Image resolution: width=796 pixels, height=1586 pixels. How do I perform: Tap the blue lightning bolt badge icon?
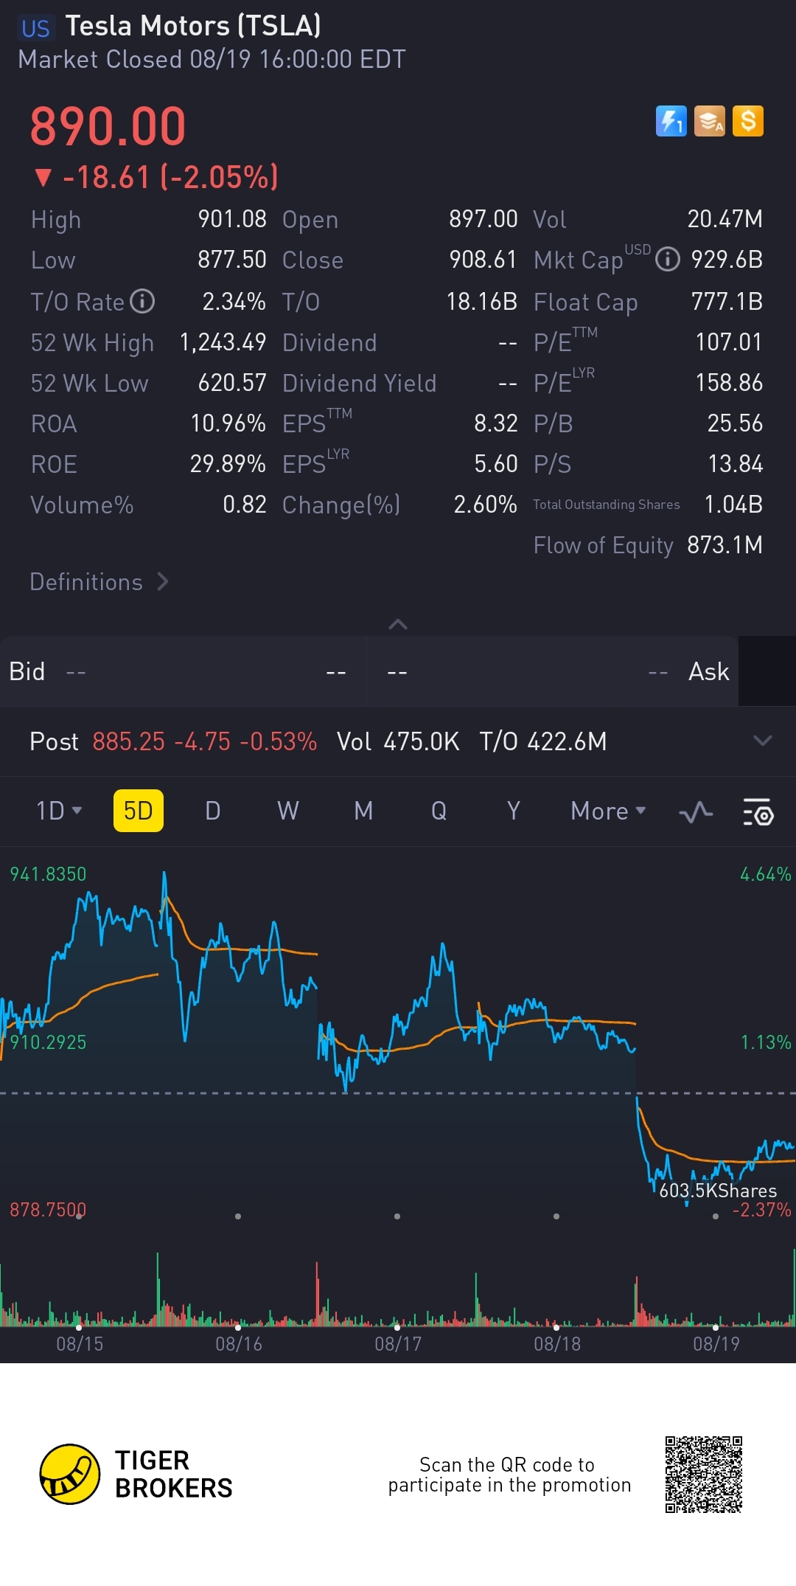(671, 121)
